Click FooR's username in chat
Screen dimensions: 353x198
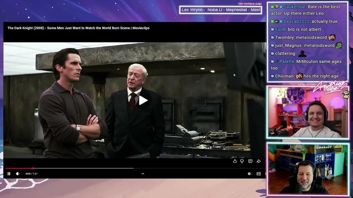click(x=280, y=29)
